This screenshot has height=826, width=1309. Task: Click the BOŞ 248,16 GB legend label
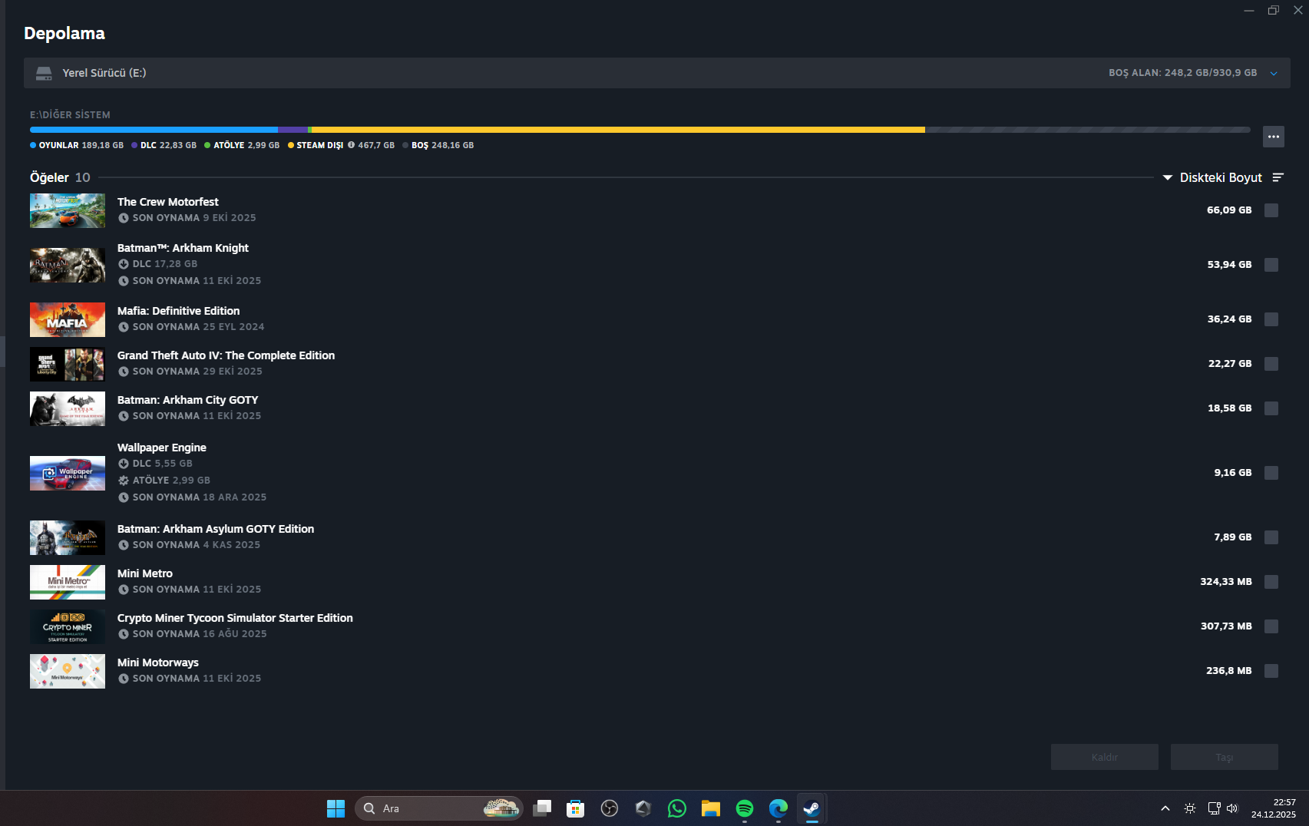point(438,145)
